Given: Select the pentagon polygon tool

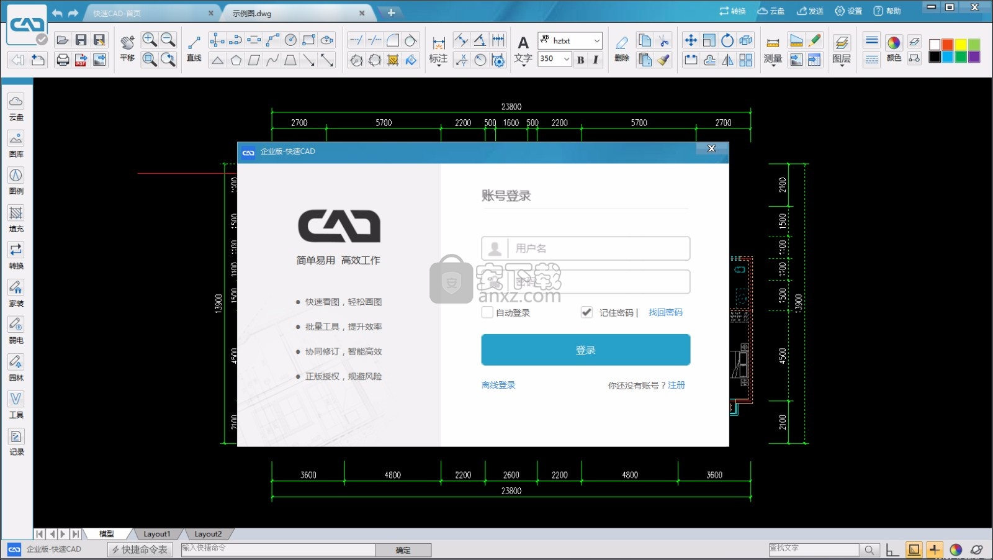Looking at the screenshot, I should (236, 60).
